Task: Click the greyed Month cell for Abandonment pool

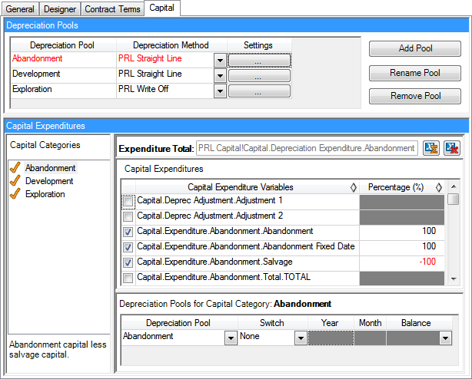Action: click(371, 338)
